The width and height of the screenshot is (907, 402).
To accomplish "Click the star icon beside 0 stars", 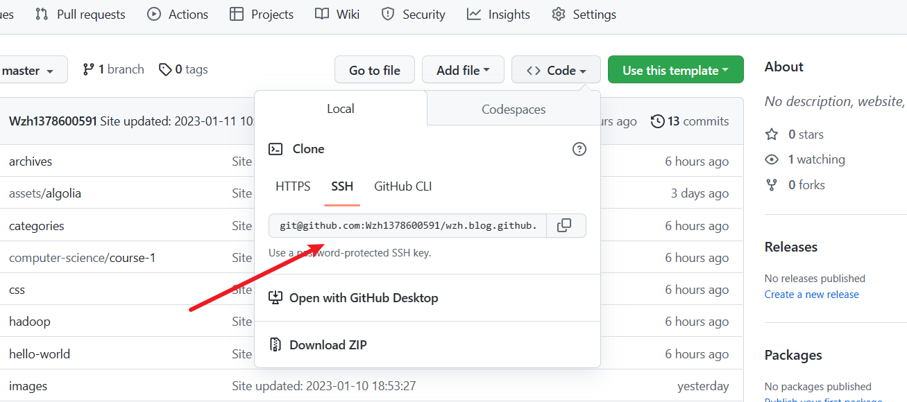I will 772,134.
